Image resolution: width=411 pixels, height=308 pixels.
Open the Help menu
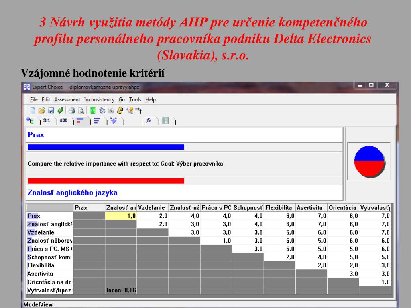pos(151,100)
